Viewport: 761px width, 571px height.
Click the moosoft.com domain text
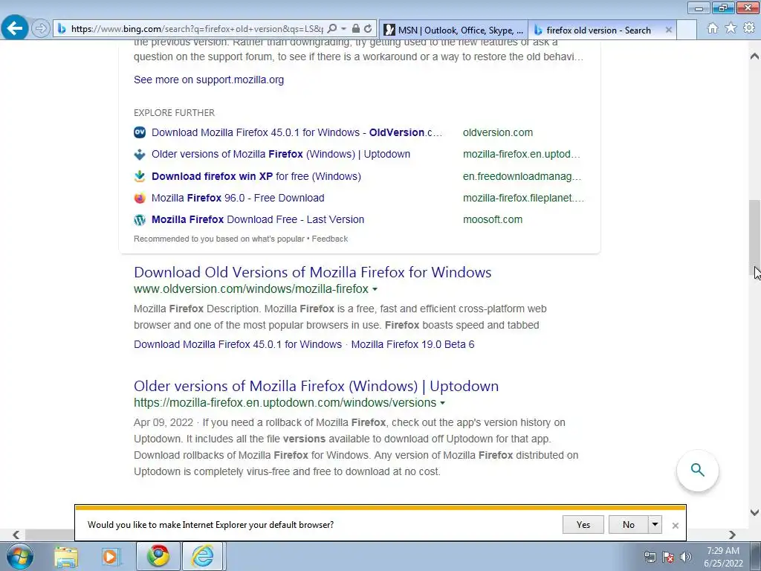pos(493,219)
